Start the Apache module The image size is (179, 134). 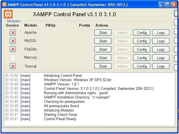pos(103,33)
